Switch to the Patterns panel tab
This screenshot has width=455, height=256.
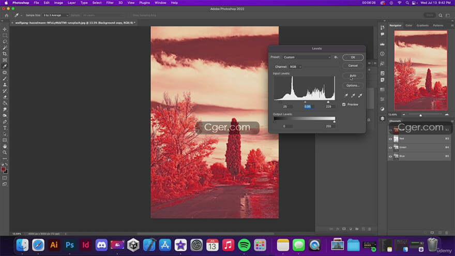coord(438,25)
